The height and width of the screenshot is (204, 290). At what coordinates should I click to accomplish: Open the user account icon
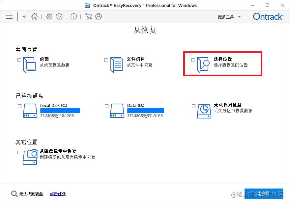99,16
